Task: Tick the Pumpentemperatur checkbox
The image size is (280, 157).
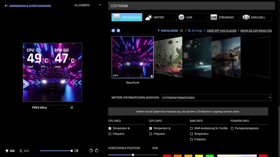Action: [232, 128]
